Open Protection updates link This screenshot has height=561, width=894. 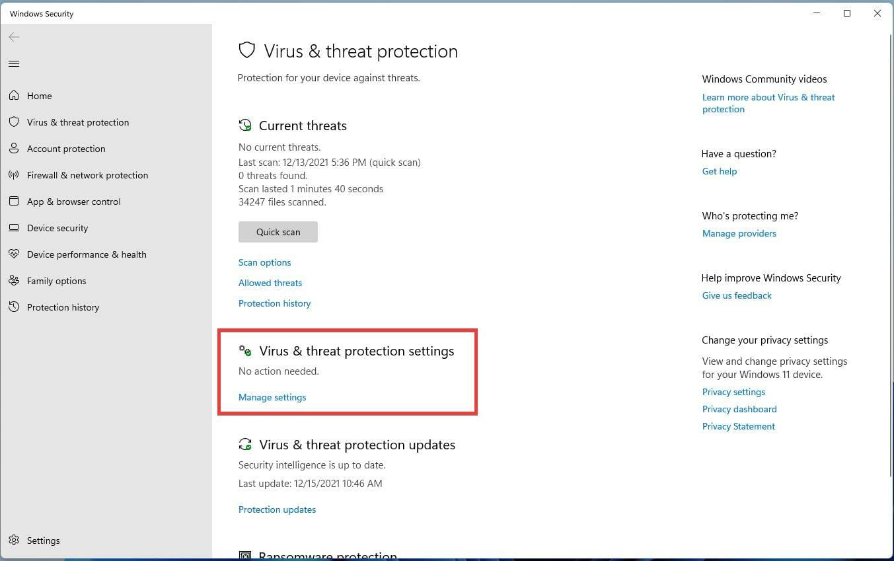point(277,509)
